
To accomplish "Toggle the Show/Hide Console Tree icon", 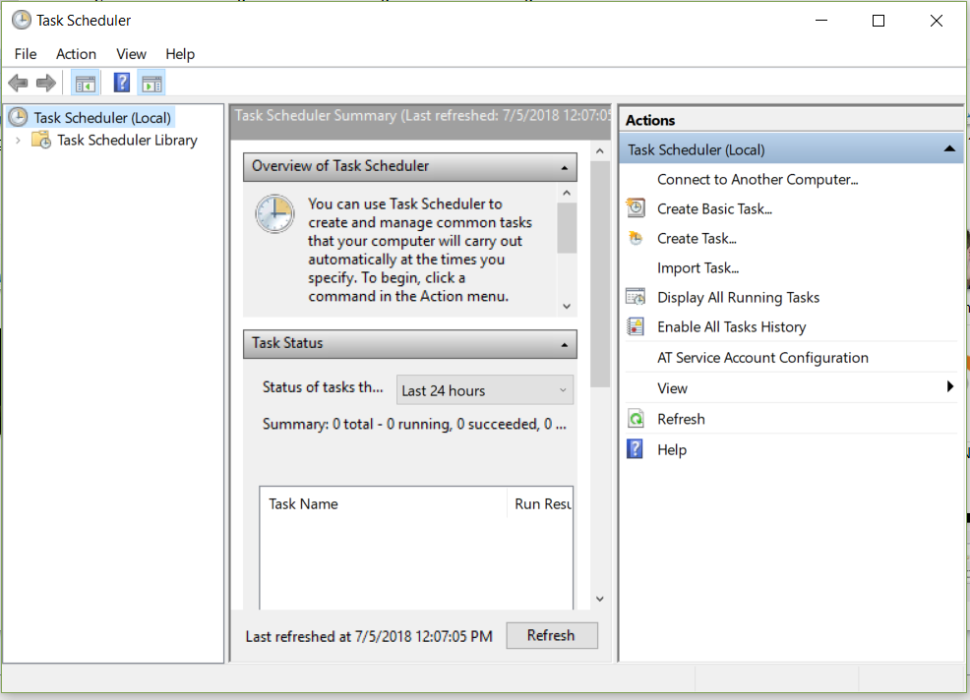I will (86, 83).
